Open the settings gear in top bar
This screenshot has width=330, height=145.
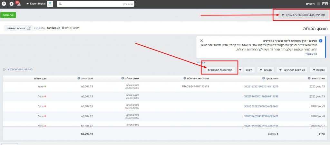click(11, 4)
